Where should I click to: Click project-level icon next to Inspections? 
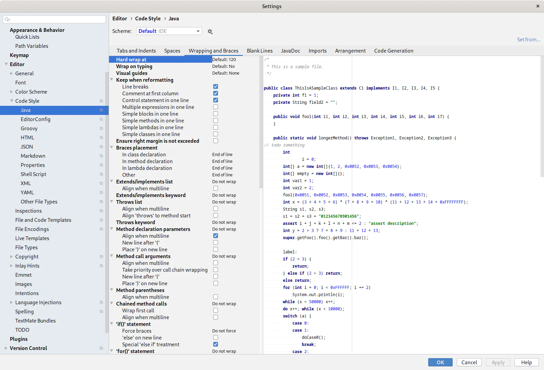coord(101,211)
